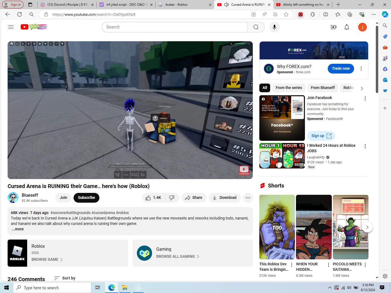
Task: Click into the YouTube search field
Action: [x=175, y=27]
